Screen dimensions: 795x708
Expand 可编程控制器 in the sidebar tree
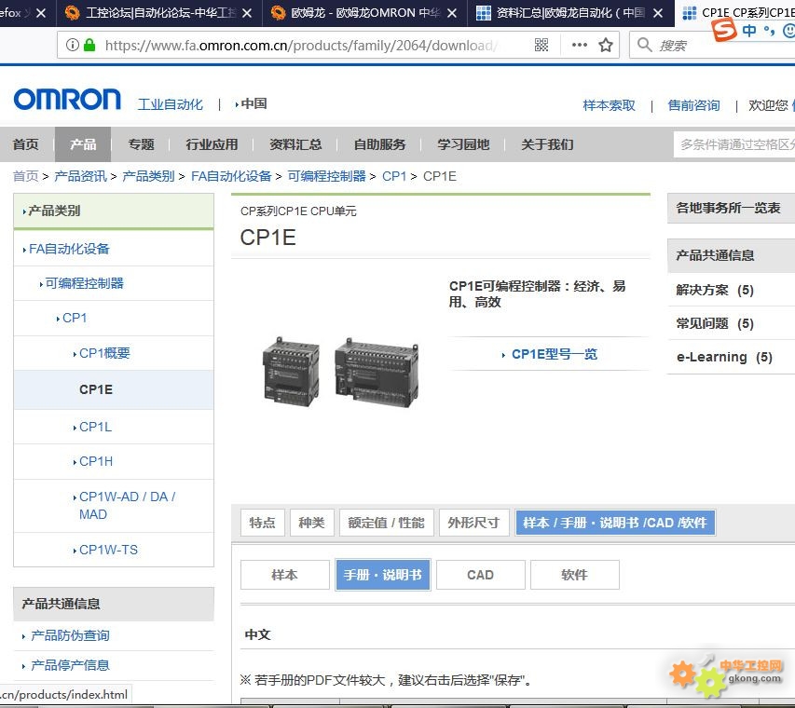click(x=85, y=283)
